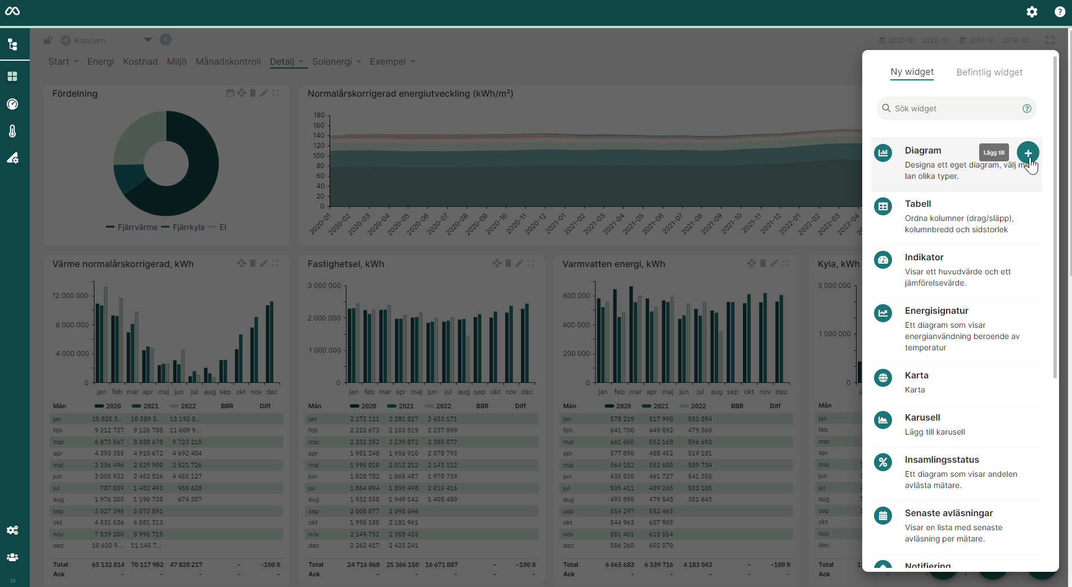Click the Senaste avläsningar calendar icon
Image resolution: width=1072 pixels, height=587 pixels.
coord(883,516)
